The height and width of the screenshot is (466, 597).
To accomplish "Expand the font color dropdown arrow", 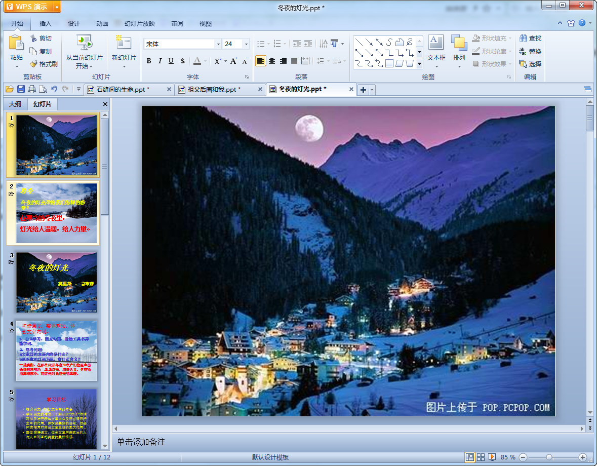I will (206, 61).
